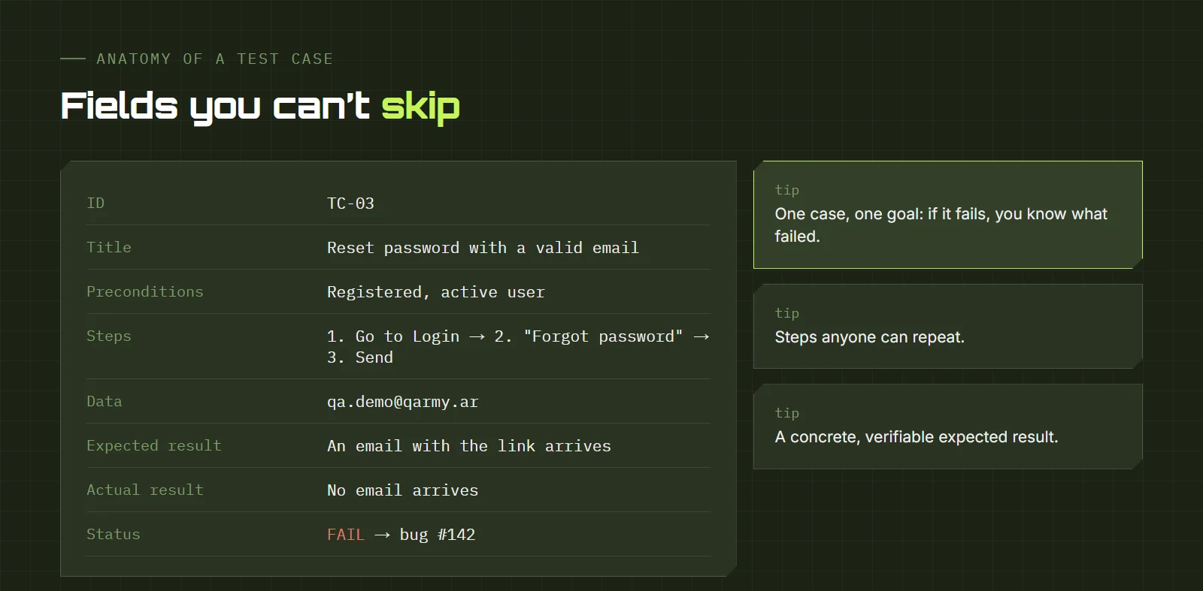
Task: Click the 'Status' field label
Action: 114,534
